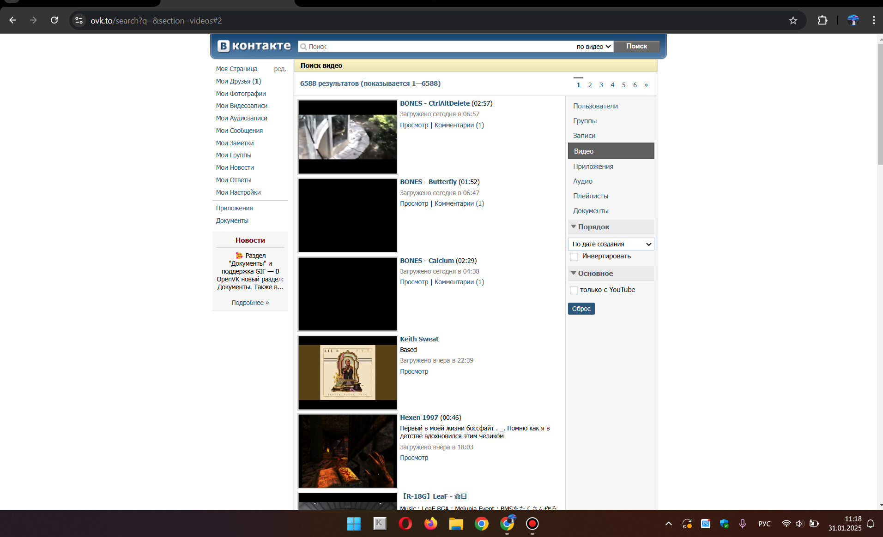Show hidden tray icons chevron
Screen dimensions: 883x537
pos(668,524)
